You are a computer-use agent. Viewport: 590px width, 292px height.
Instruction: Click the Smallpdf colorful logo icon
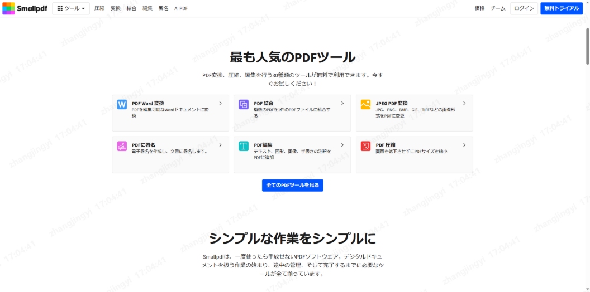click(8, 8)
